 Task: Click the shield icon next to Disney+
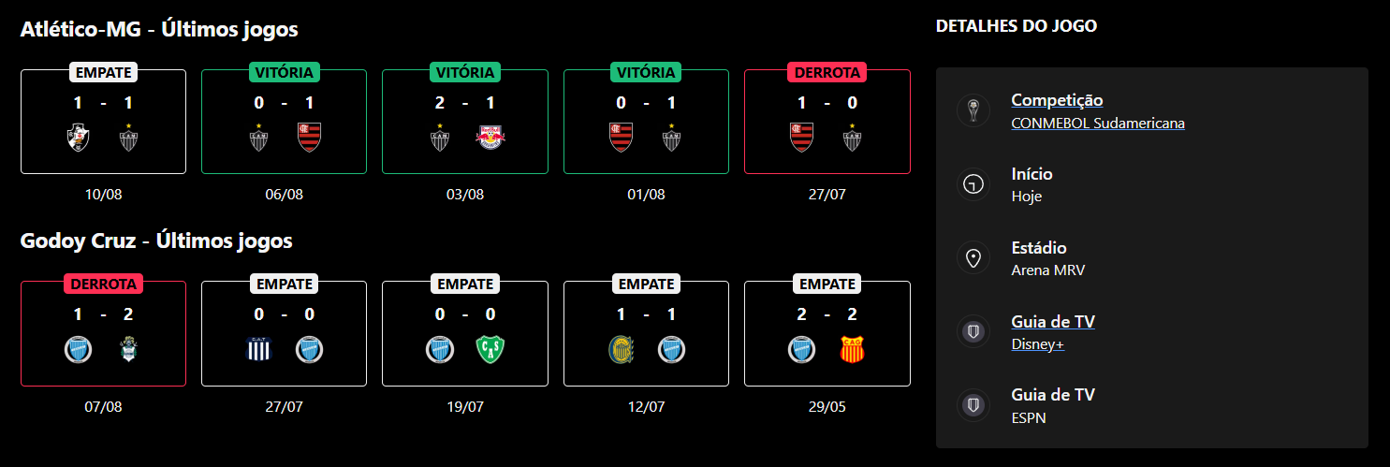973,332
